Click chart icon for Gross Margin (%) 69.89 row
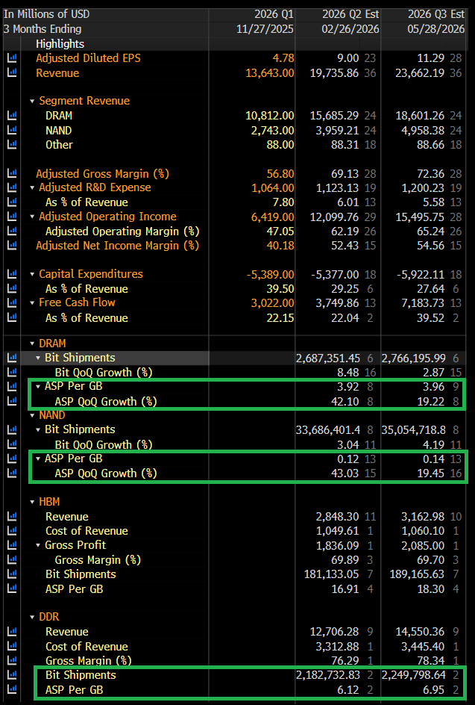475x705 pixels. point(12,560)
